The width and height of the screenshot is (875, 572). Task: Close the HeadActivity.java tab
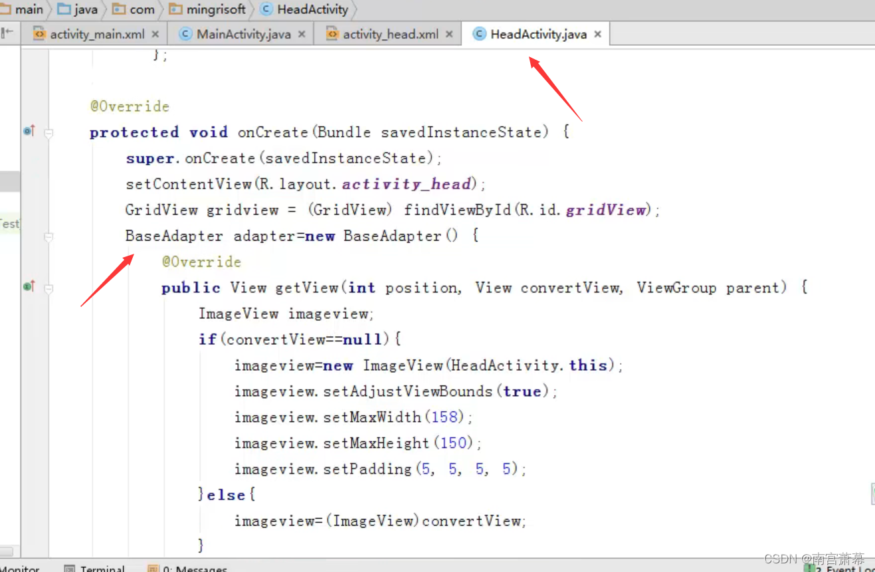point(597,34)
